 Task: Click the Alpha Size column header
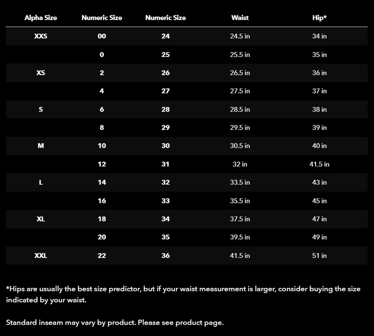(41, 18)
